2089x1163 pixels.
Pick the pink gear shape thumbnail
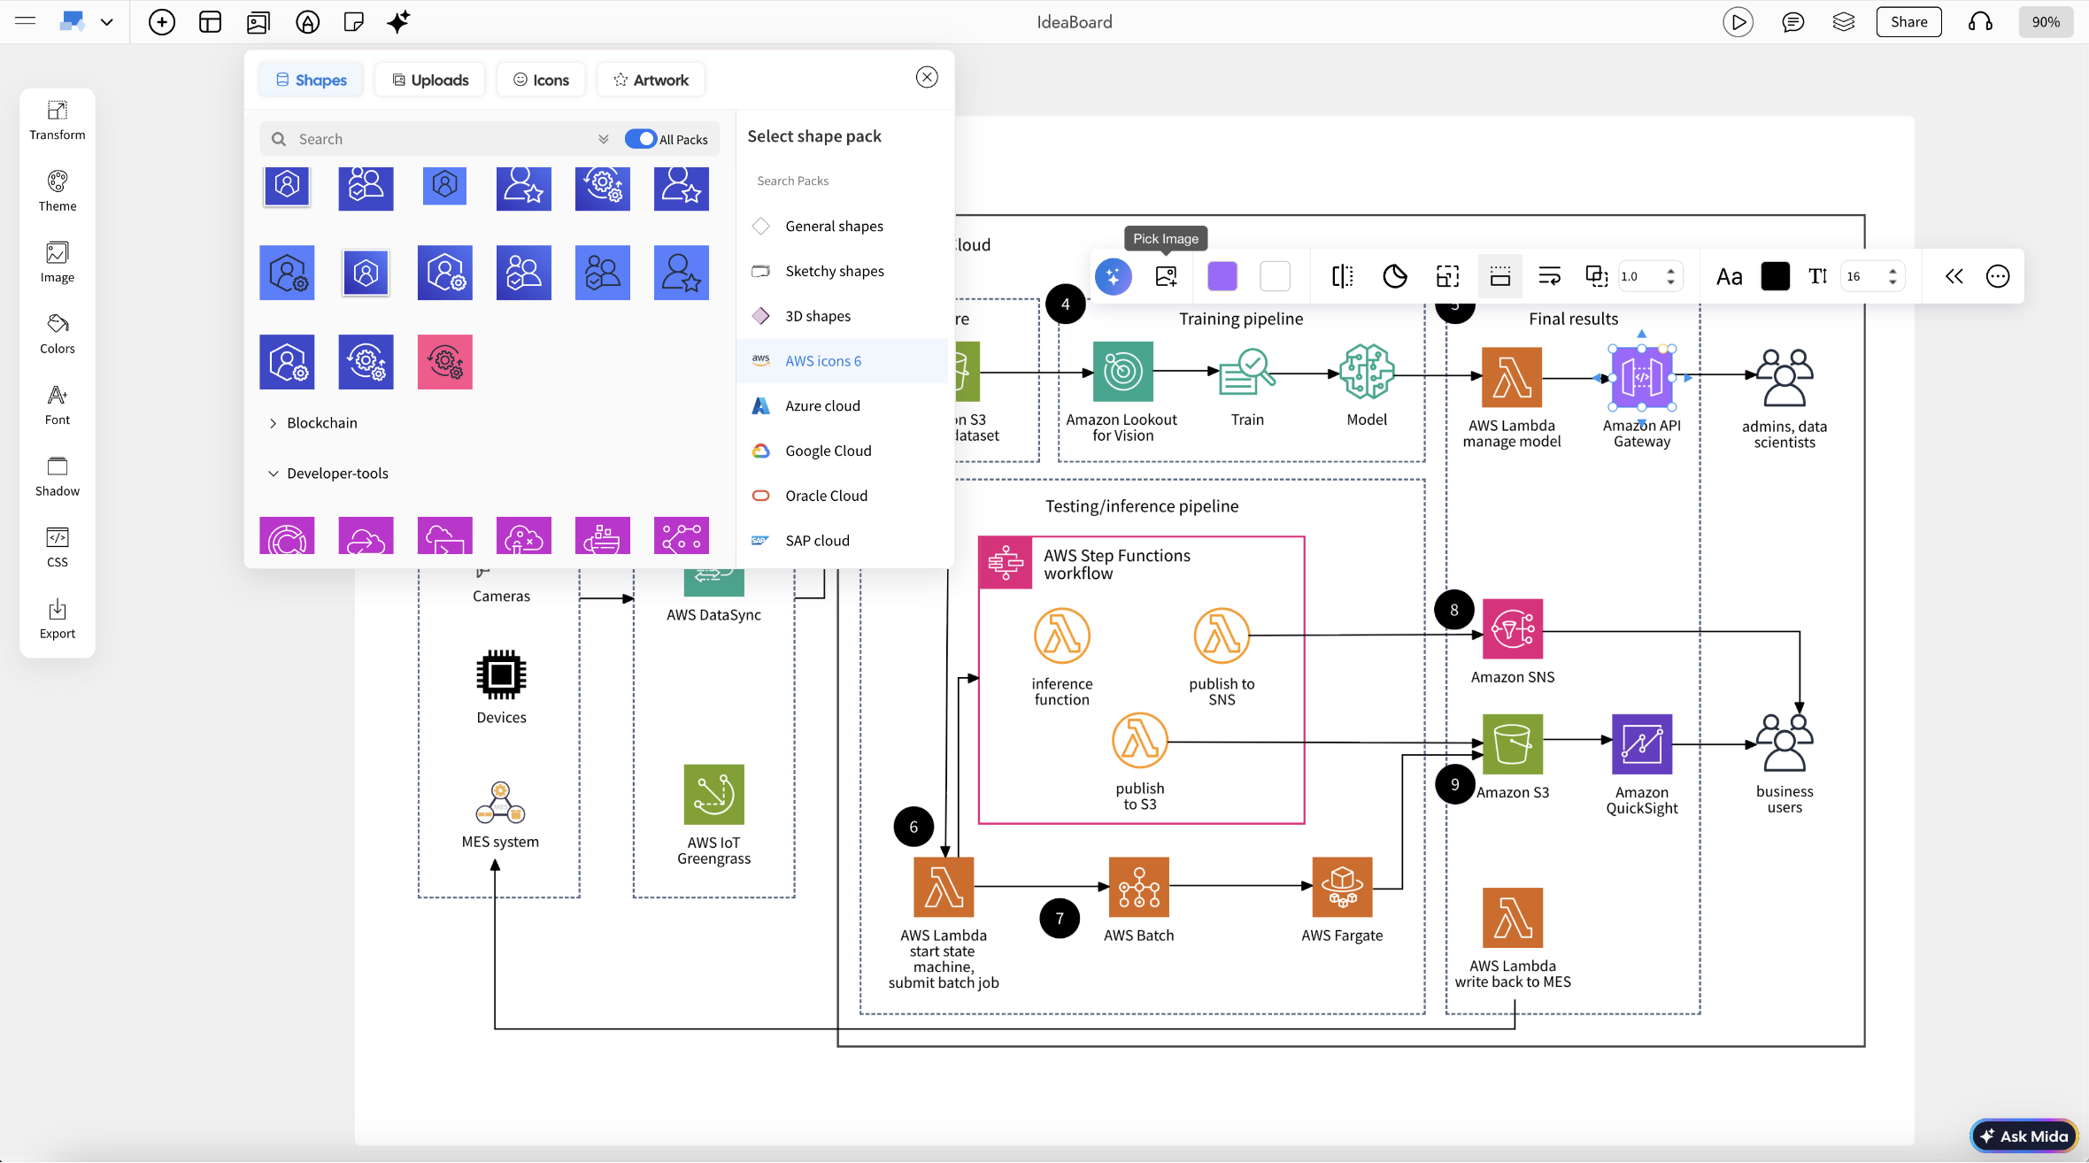pos(444,362)
